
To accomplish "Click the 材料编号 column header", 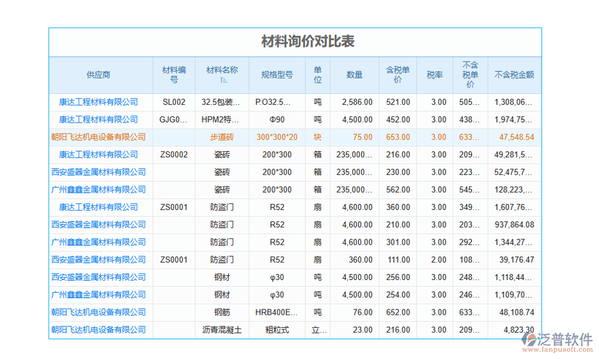I will point(174,75).
